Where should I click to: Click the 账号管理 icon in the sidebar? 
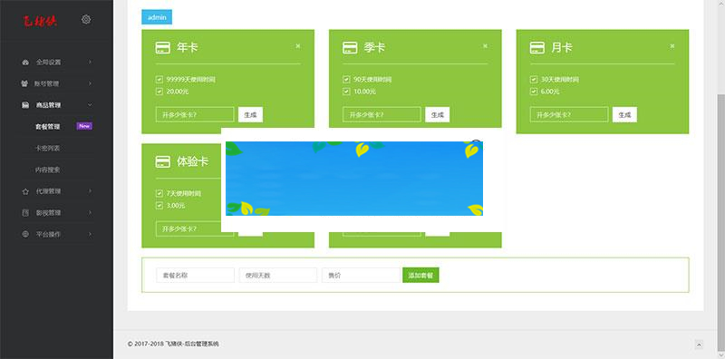[25, 83]
